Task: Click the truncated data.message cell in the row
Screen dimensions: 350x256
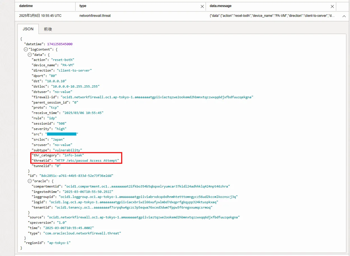Action: pos(272,16)
